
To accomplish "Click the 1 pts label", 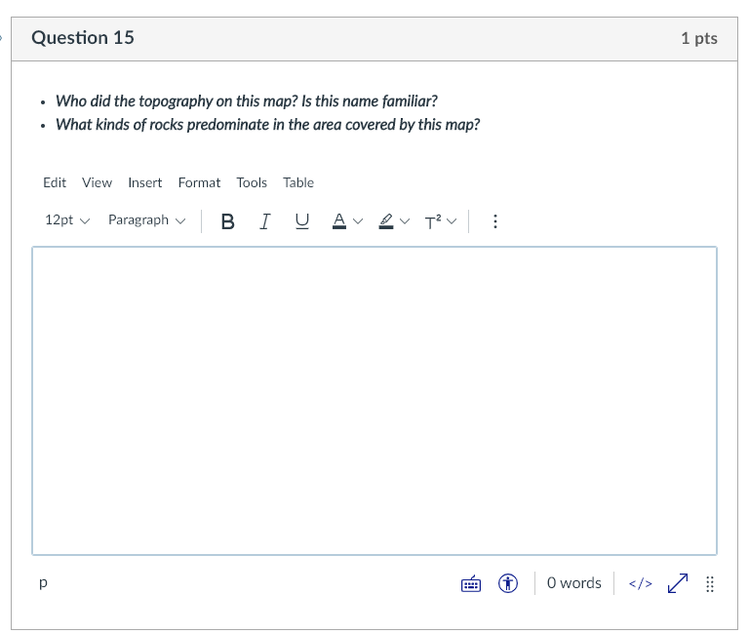I will (x=699, y=38).
